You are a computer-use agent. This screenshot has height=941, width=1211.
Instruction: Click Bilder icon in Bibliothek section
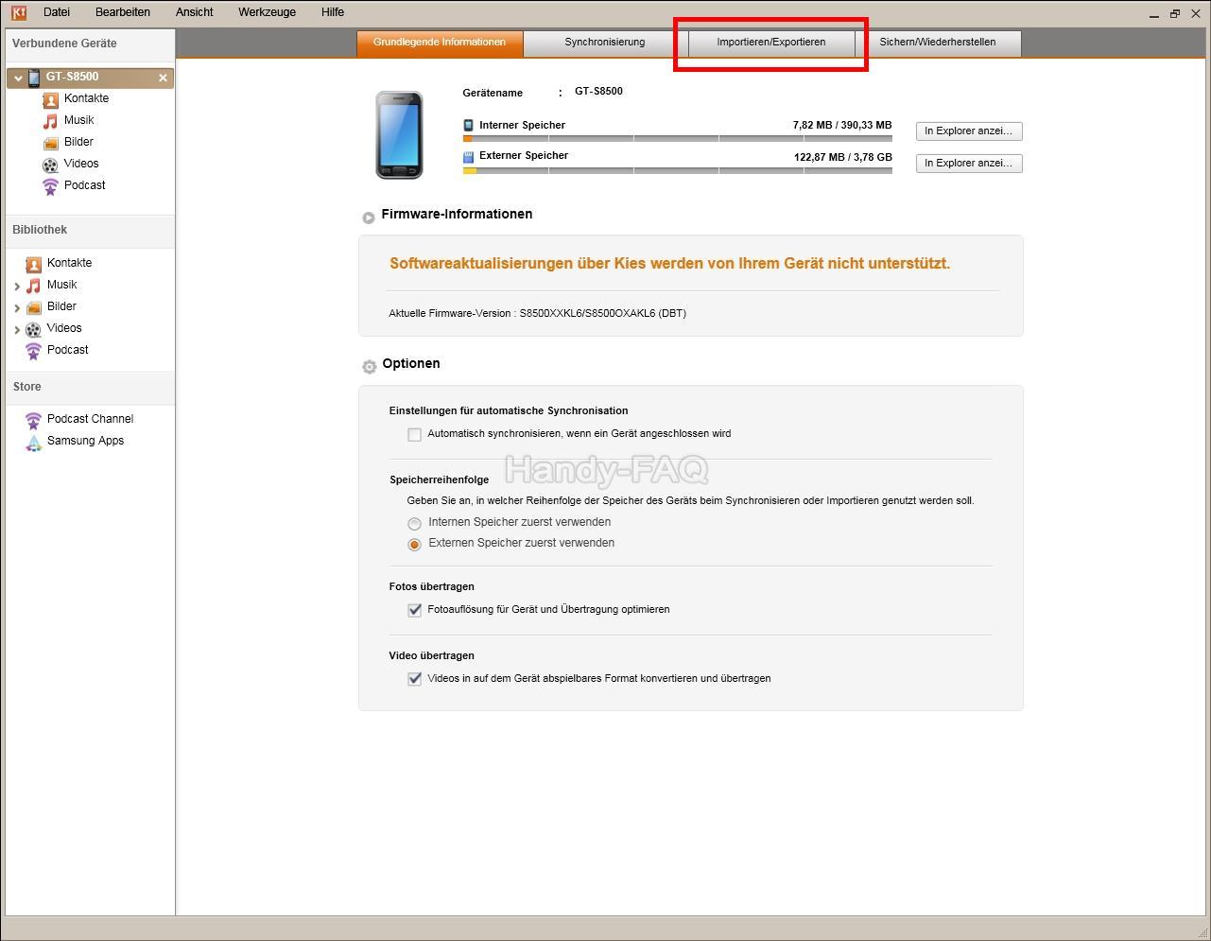click(x=33, y=307)
